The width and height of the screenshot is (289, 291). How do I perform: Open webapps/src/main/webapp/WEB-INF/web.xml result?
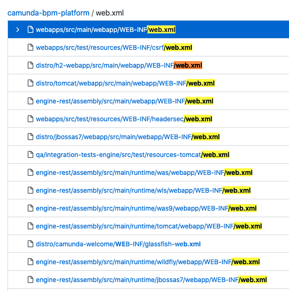coord(106,30)
